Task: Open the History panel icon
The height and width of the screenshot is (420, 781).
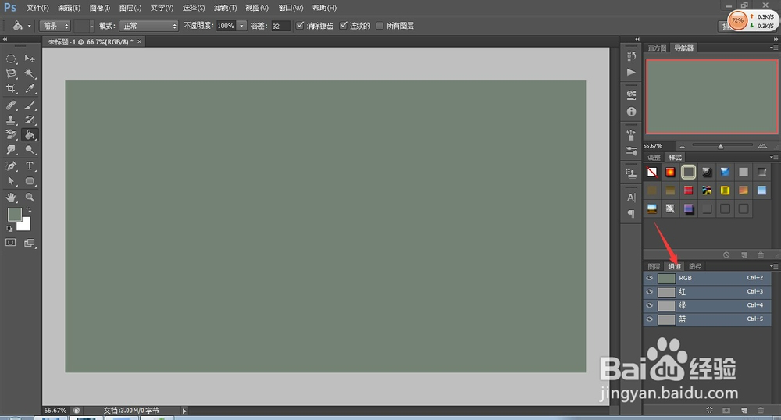Action: pyautogui.click(x=632, y=55)
